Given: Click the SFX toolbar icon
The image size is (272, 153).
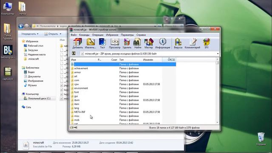Looking at the screenshot, I should point(207,43).
